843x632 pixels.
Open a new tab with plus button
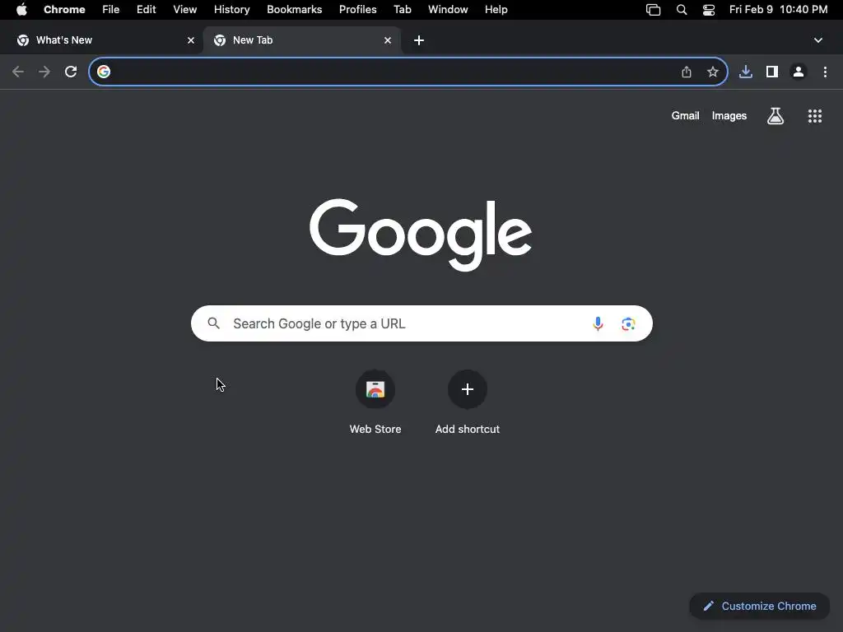point(419,40)
